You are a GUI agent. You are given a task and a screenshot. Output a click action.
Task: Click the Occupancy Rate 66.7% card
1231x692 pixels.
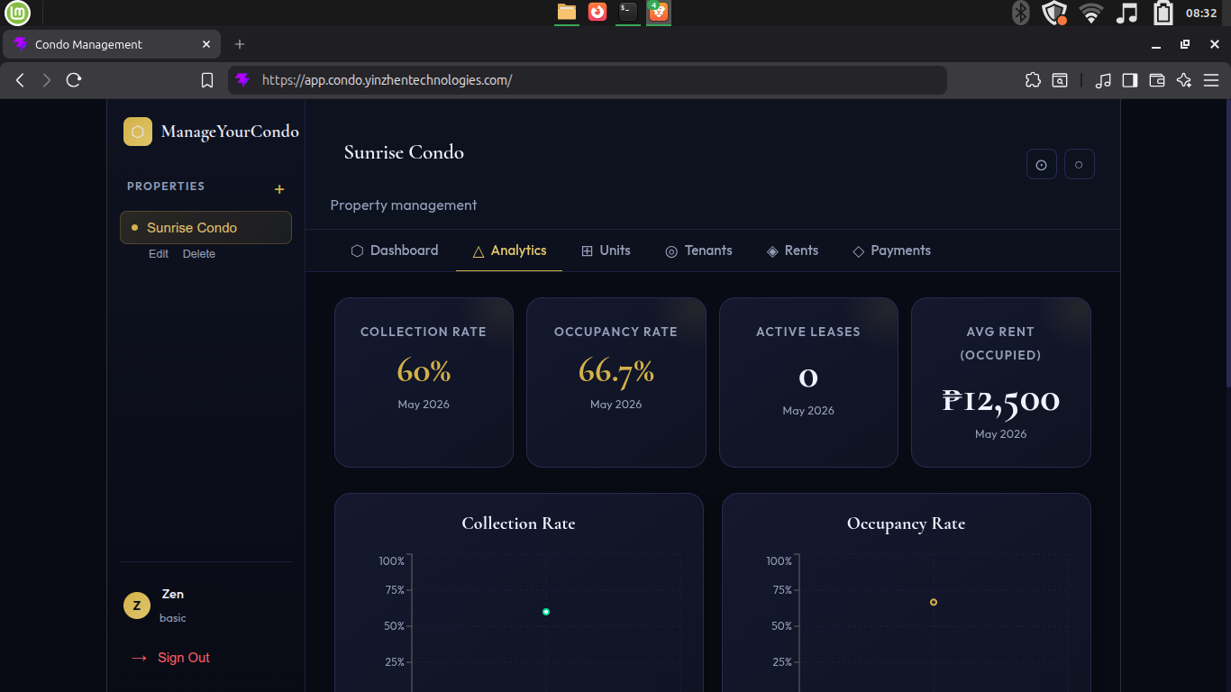click(x=616, y=382)
